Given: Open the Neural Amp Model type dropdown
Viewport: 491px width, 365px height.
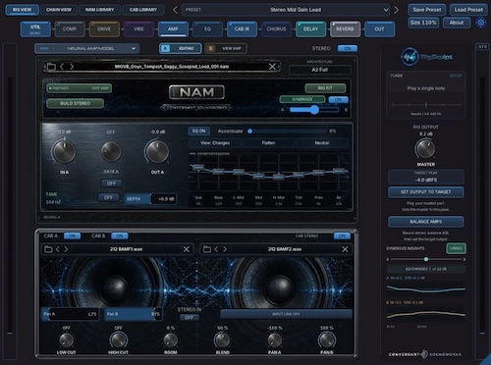Looking at the screenshot, I should click(87, 48).
